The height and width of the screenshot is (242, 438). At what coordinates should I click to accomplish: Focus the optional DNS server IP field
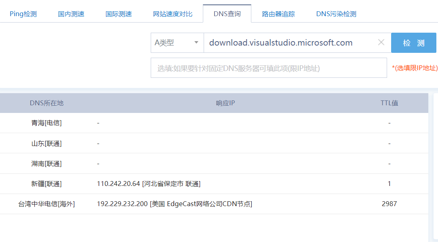click(x=269, y=68)
